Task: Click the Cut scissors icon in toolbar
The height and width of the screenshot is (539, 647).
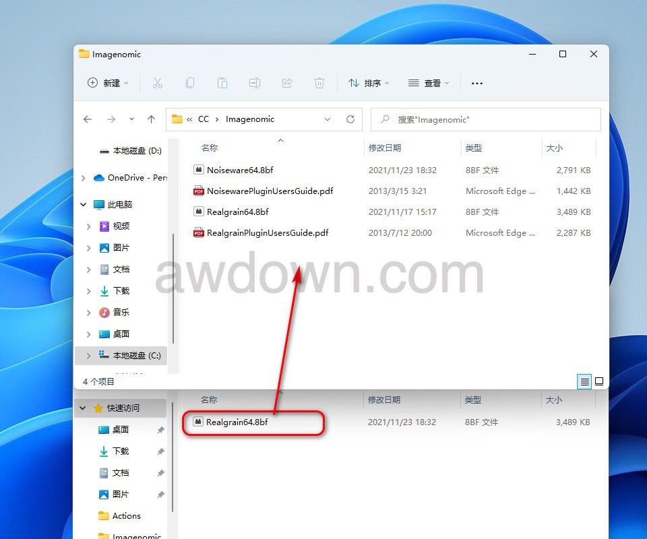Action: pos(158,83)
